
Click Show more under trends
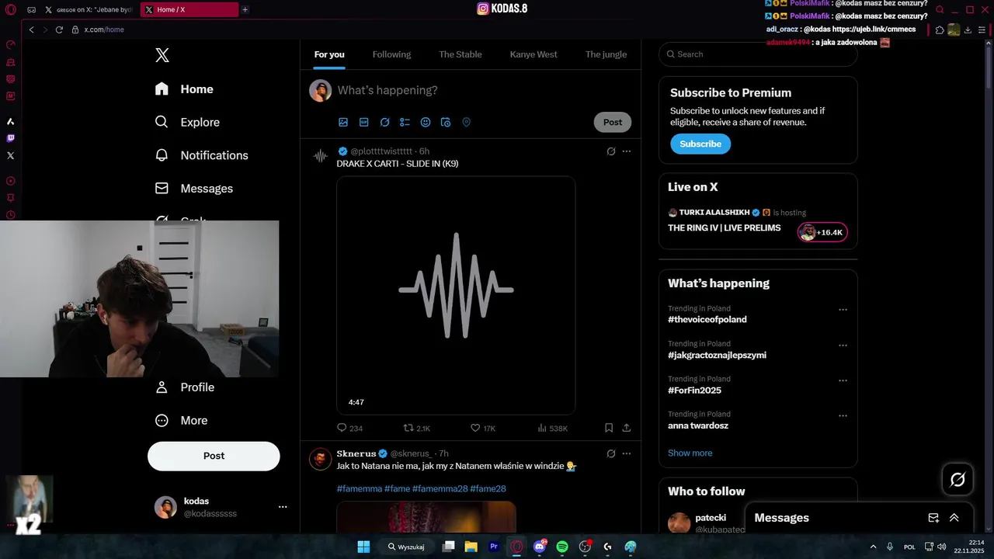[x=690, y=453]
